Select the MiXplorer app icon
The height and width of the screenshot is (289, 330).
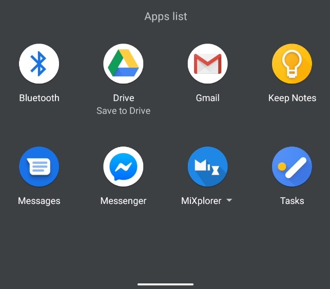click(208, 167)
